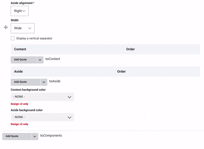Click the 'Display a vertical separator' label
This screenshot has height=149, width=204.
[34, 38]
